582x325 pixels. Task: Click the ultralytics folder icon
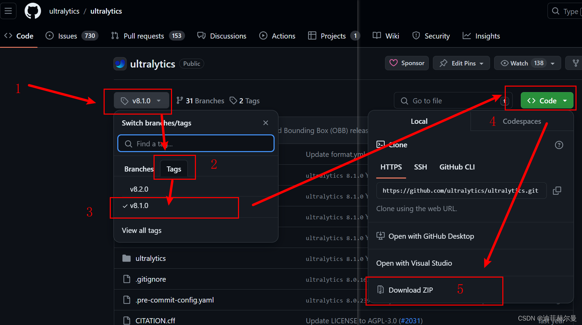127,258
